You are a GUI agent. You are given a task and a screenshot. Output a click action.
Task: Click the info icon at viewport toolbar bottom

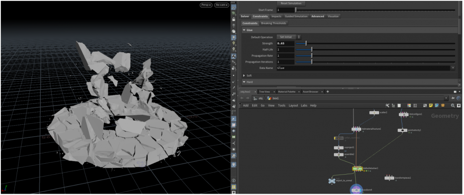coord(234,180)
